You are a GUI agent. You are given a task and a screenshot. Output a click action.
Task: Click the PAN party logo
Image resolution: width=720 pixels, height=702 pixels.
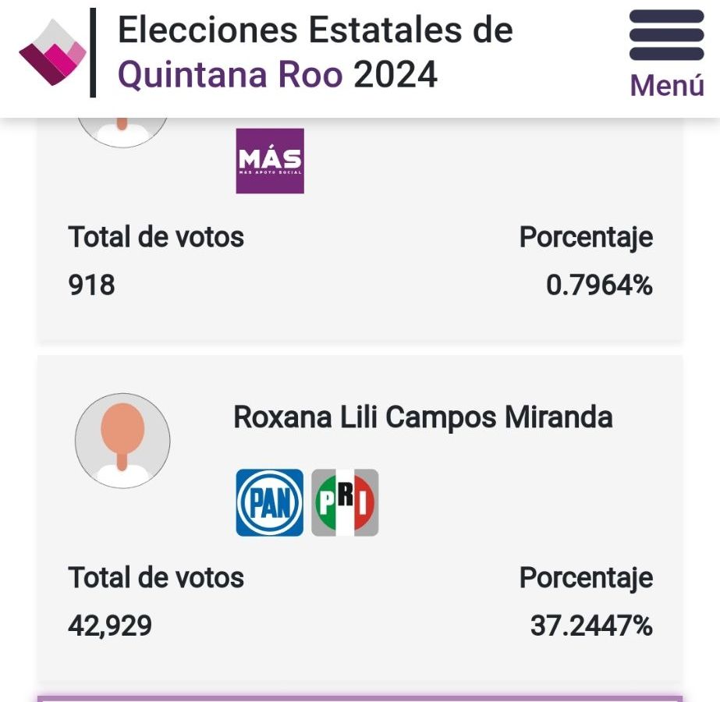click(270, 502)
